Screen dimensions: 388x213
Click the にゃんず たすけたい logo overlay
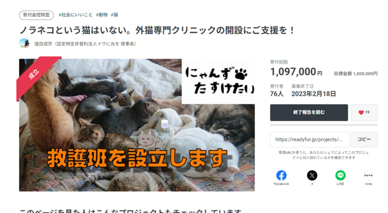pos(218,81)
